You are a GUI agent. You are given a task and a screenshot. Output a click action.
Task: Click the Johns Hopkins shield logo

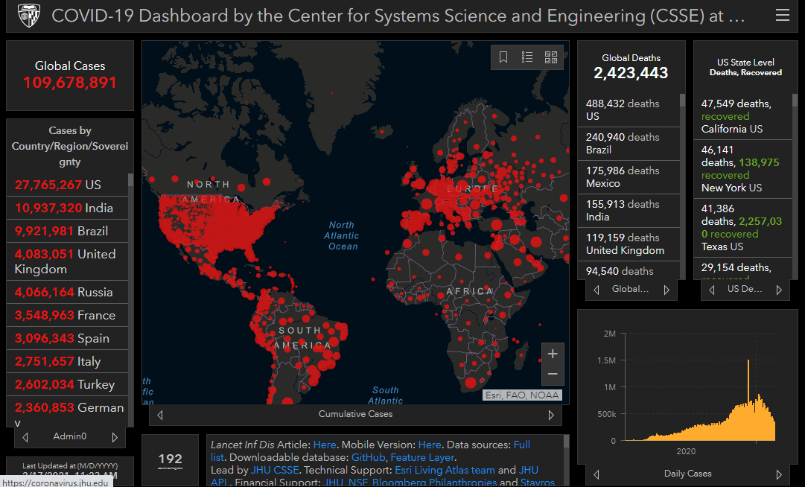coord(29,16)
